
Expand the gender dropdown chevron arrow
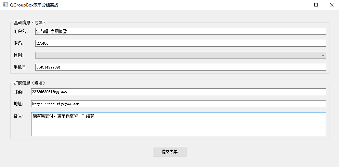tap(323, 55)
